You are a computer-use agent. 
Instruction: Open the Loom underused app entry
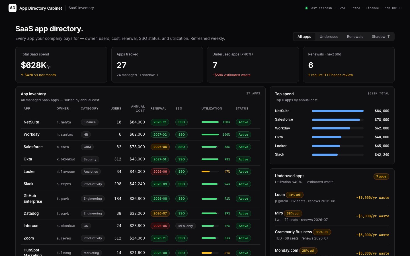(332, 198)
